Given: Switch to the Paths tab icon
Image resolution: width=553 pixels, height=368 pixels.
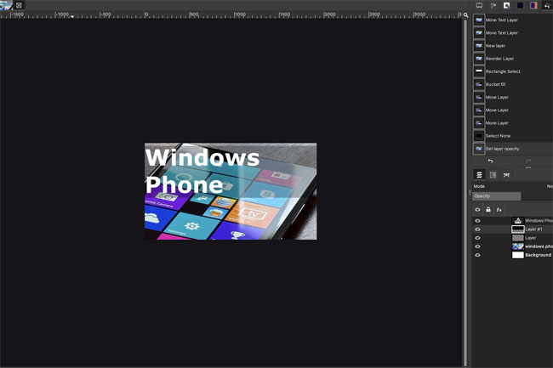Looking at the screenshot, I should 506,175.
